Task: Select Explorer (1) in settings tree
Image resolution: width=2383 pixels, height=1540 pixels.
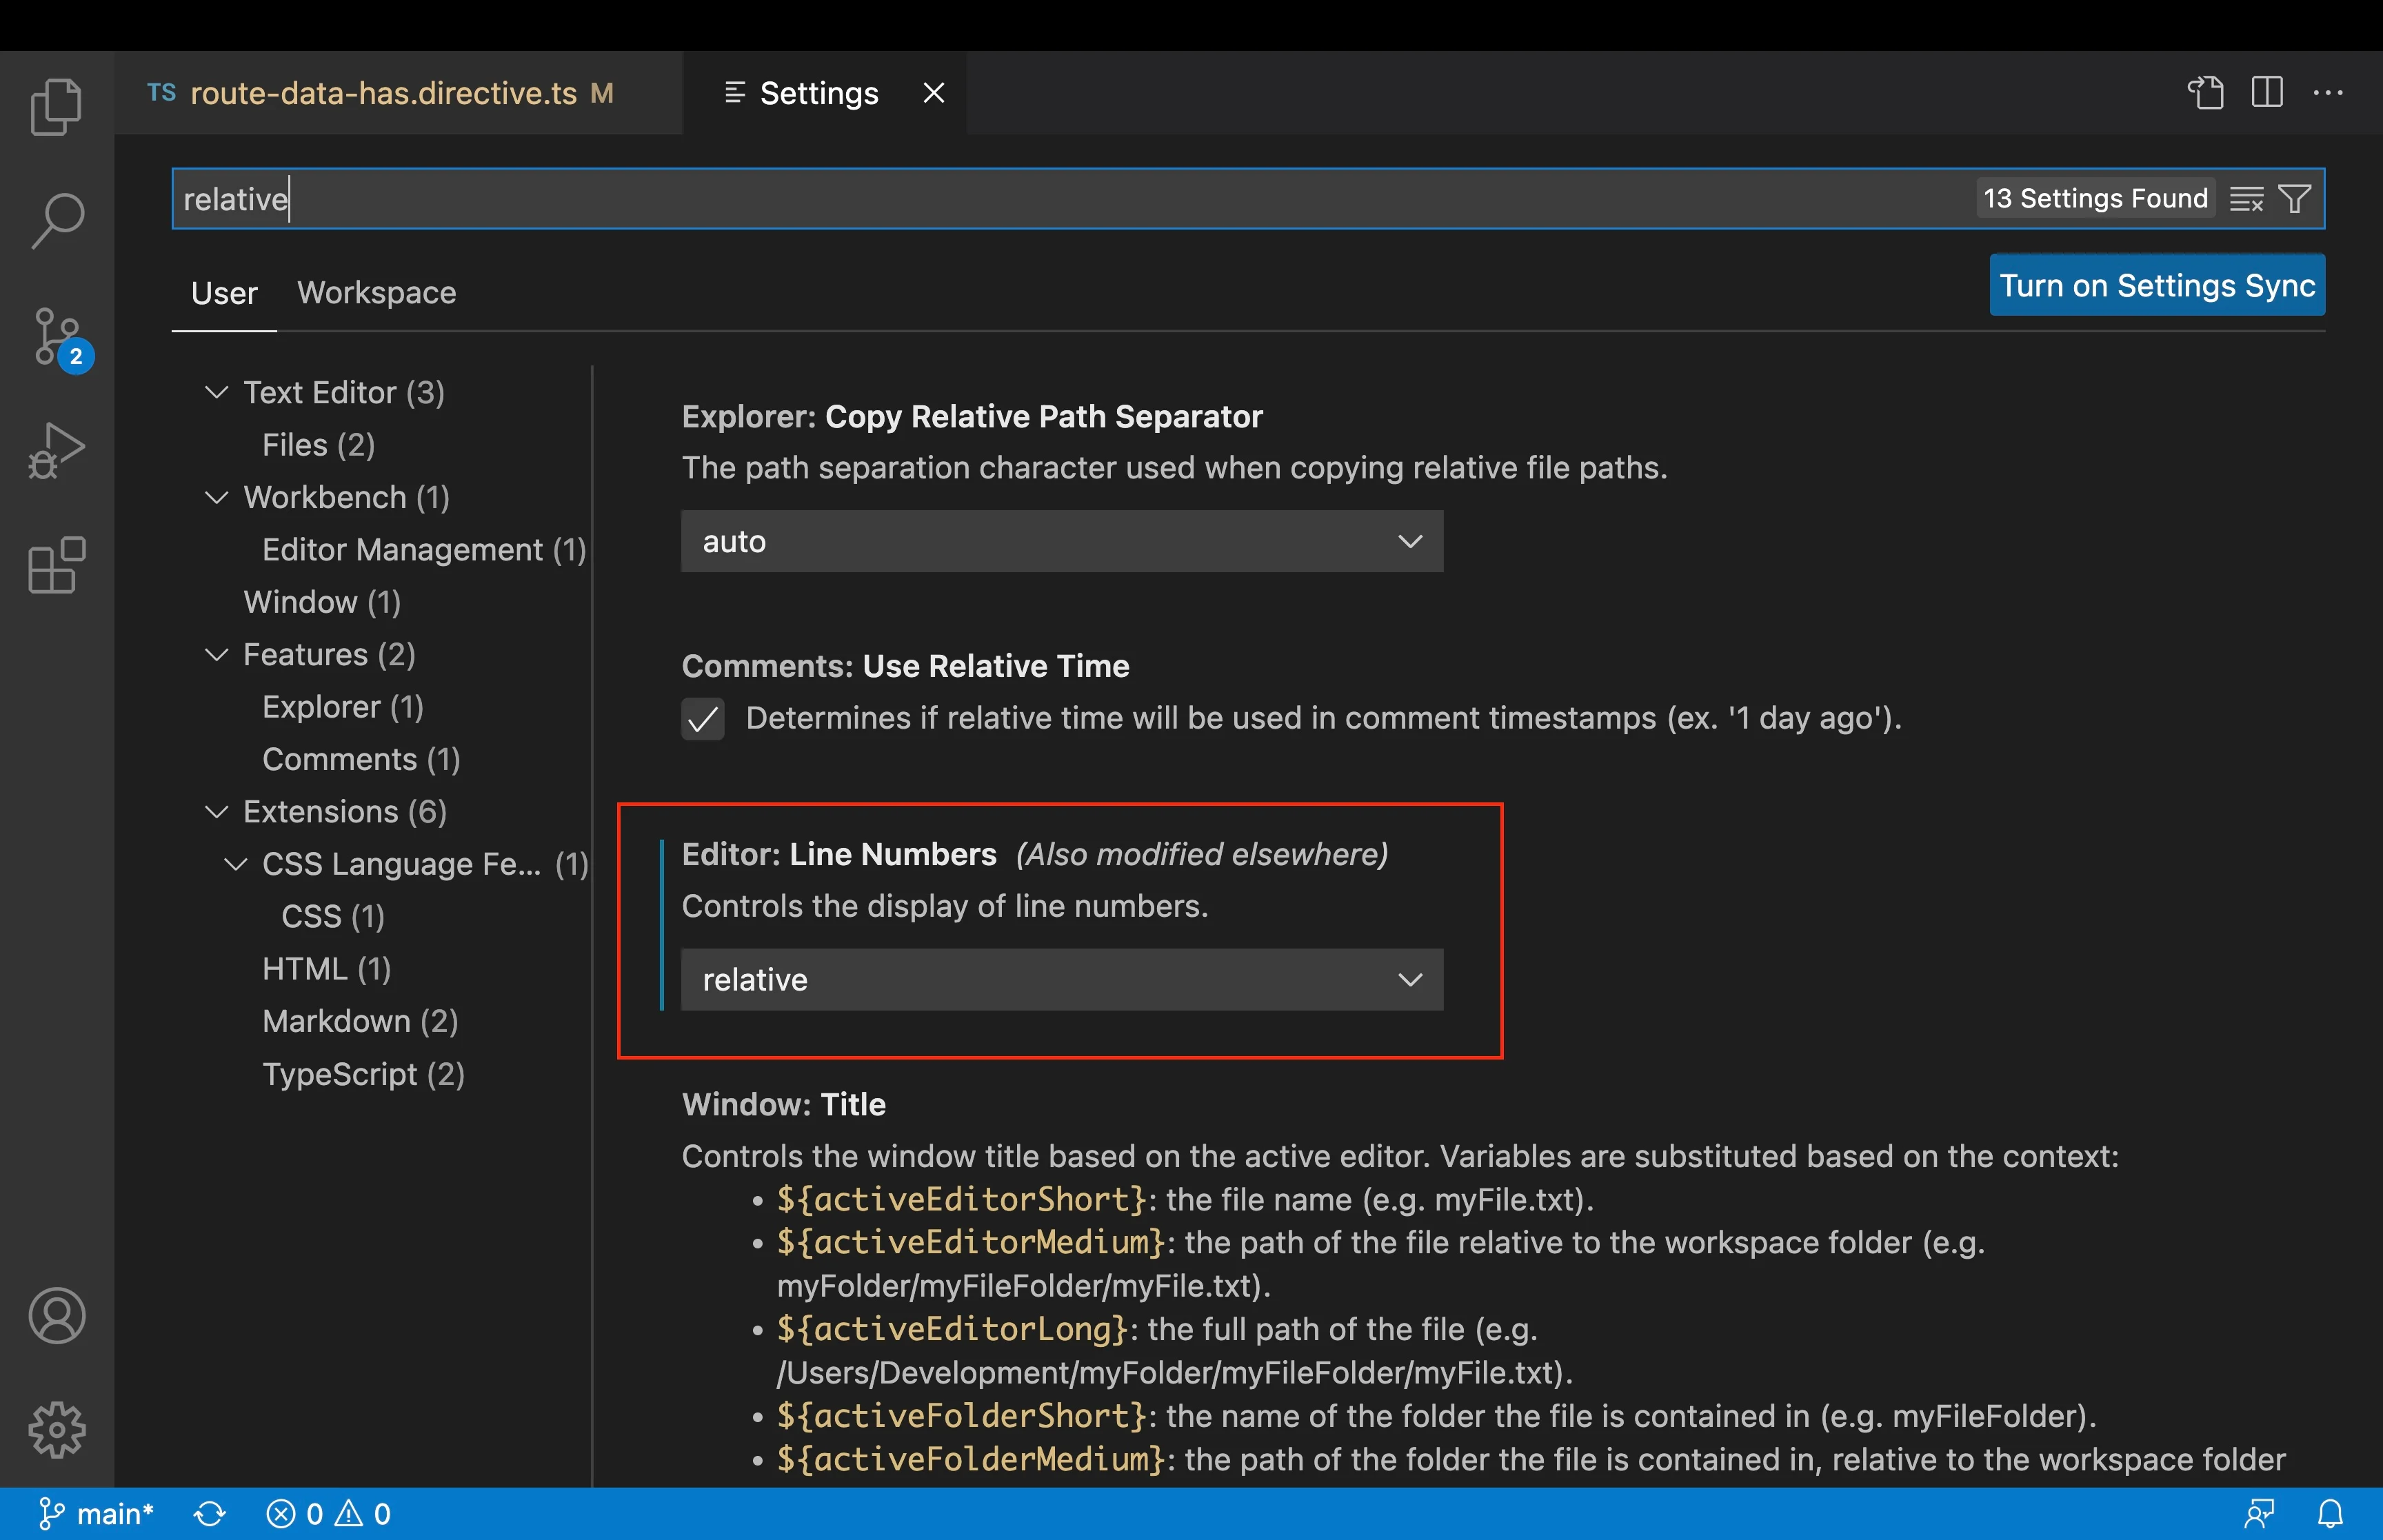Action: coord(343,707)
